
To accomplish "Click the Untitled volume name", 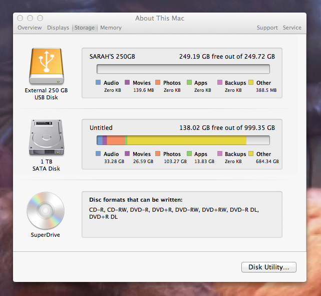I will 101,127.
